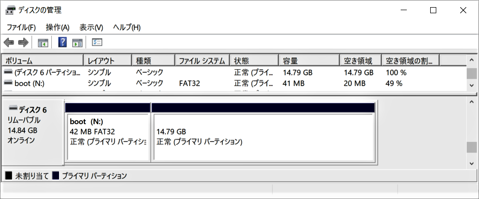Click drive icon of ディスク 6 パーティション row
The height and width of the screenshot is (199, 479).
tap(9, 72)
